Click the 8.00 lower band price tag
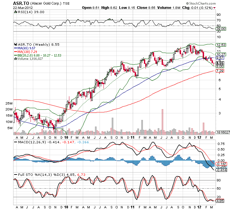The image size is (230, 210). pyautogui.click(x=220, y=66)
